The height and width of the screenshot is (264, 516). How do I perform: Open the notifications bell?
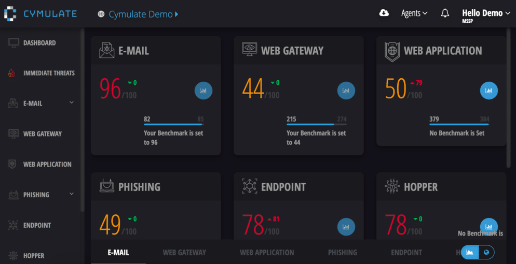(445, 13)
